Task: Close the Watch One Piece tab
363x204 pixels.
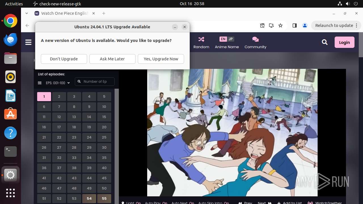Action: [x=94, y=13]
